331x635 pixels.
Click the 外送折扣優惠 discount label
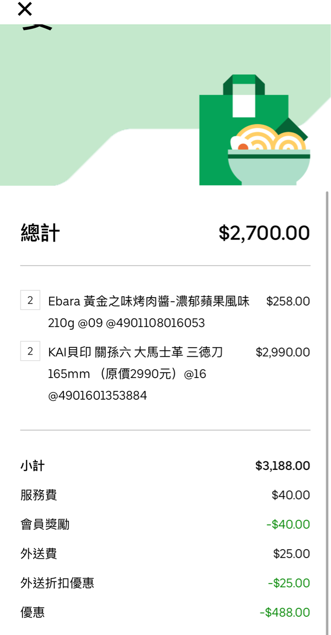click(x=57, y=583)
